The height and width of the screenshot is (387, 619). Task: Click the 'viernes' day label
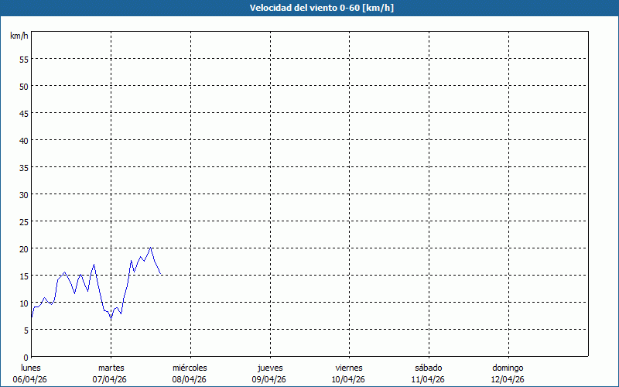pyautogui.click(x=349, y=368)
